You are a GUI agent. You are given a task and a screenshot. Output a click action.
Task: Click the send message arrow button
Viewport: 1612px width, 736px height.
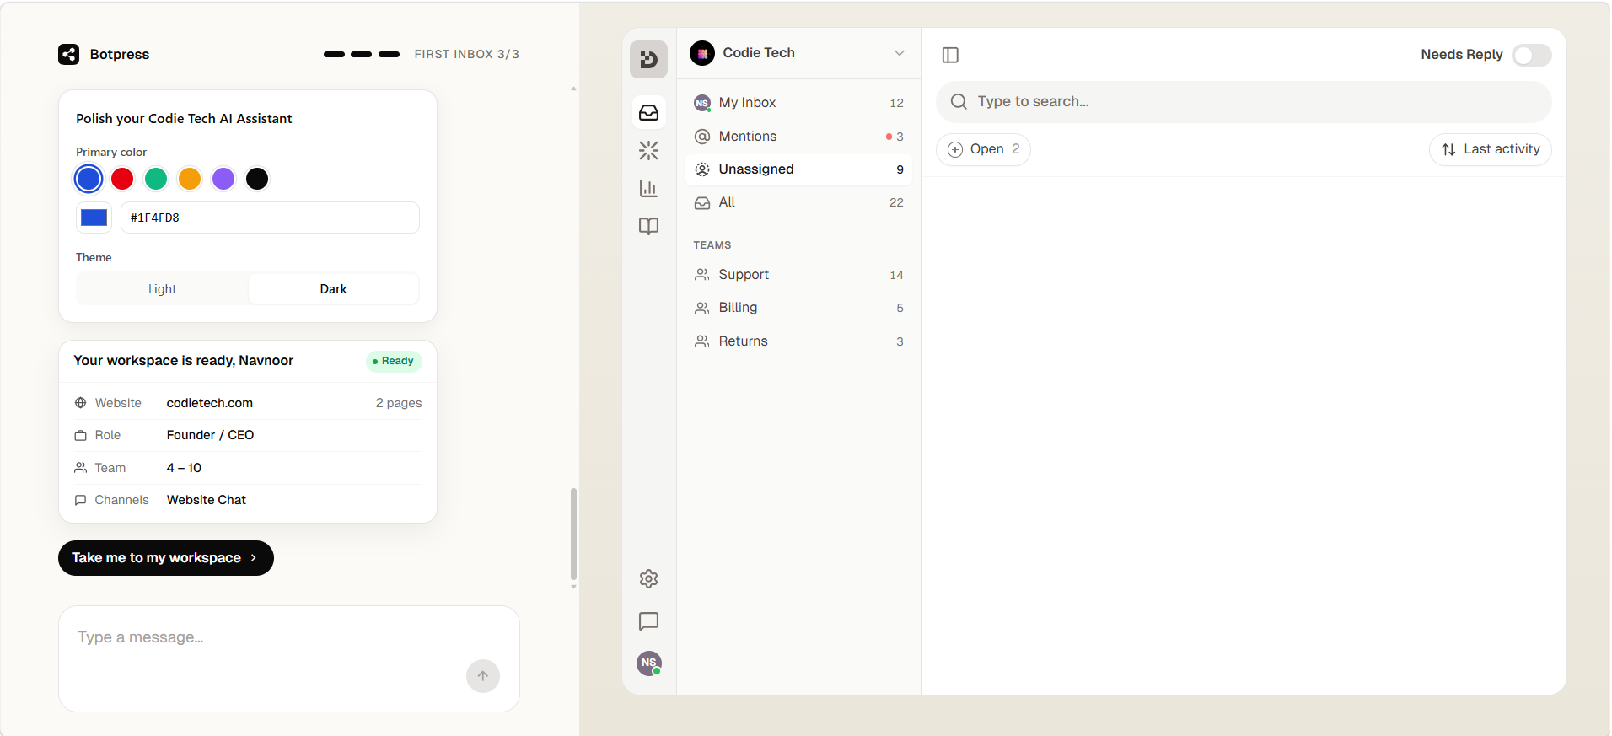tap(483, 676)
